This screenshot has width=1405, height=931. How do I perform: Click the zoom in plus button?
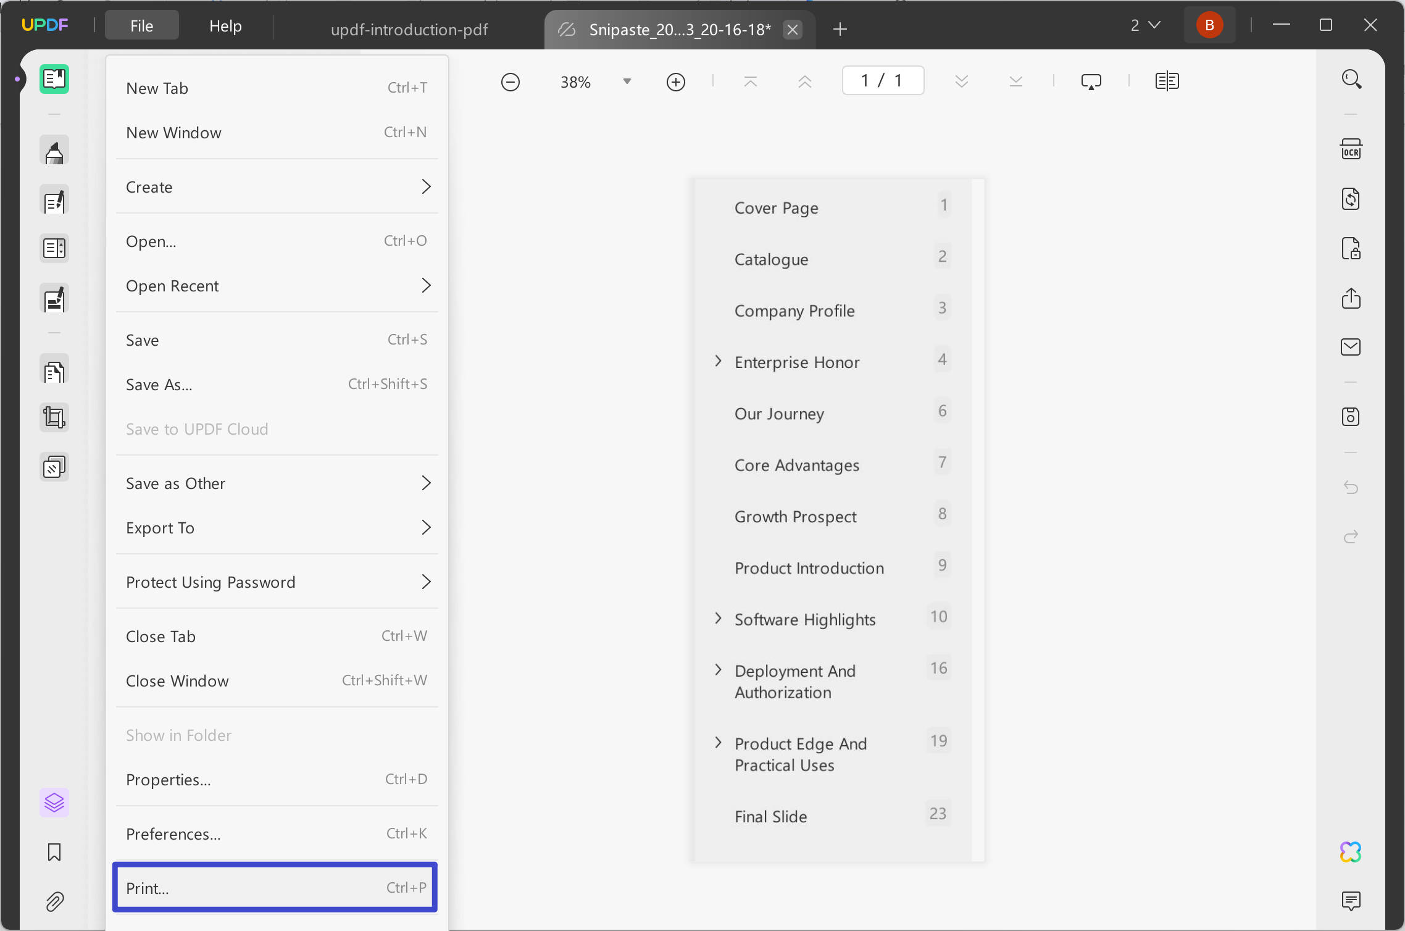pyautogui.click(x=676, y=81)
